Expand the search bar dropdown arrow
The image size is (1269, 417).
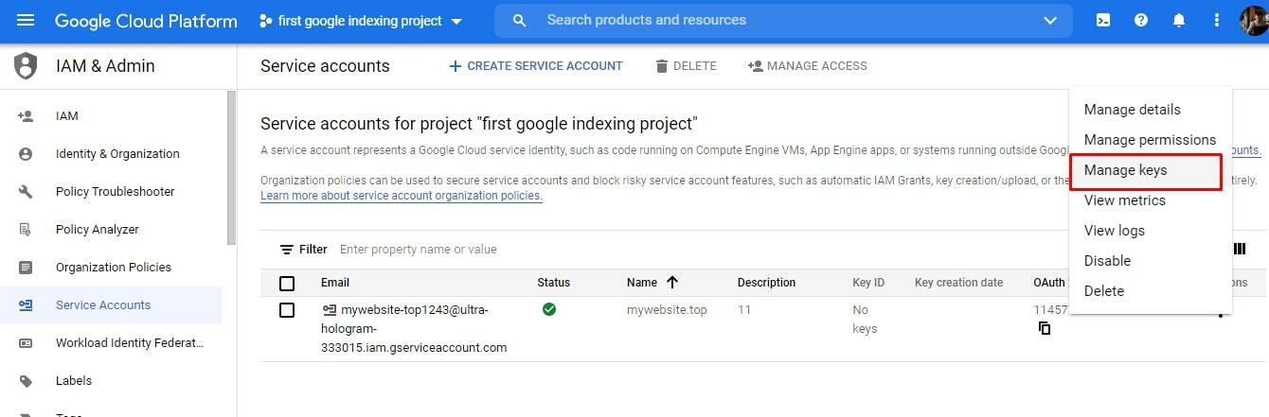click(1049, 20)
